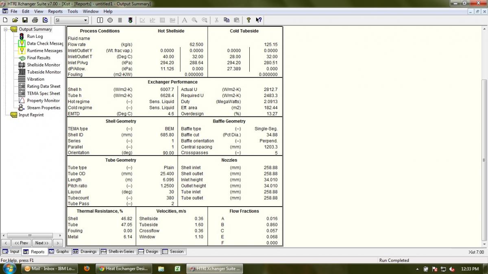
Task: Click the cut scissors toolbar icon
Action: pos(216,20)
